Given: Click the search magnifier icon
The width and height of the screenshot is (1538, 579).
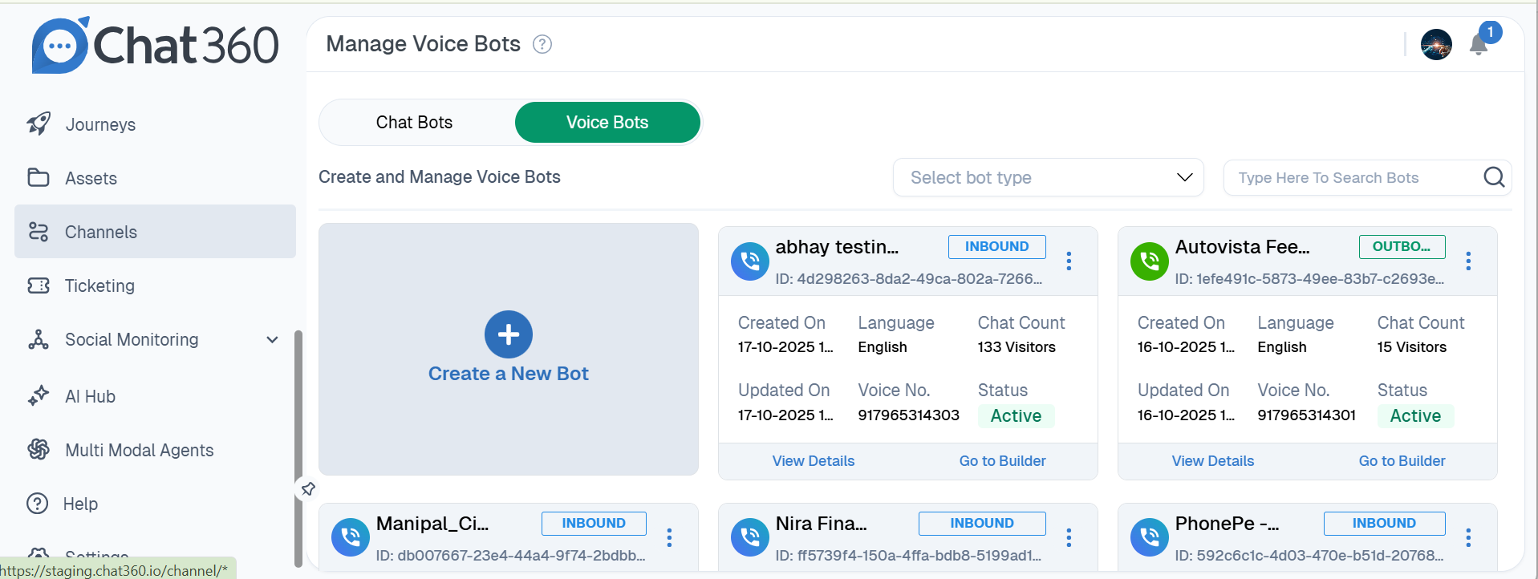Looking at the screenshot, I should tap(1493, 177).
